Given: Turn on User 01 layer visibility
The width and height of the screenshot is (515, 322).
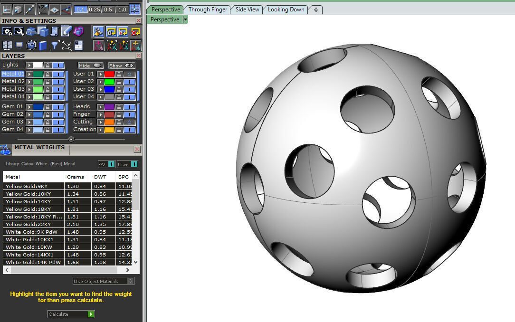Looking at the screenshot, I should coord(130,74).
